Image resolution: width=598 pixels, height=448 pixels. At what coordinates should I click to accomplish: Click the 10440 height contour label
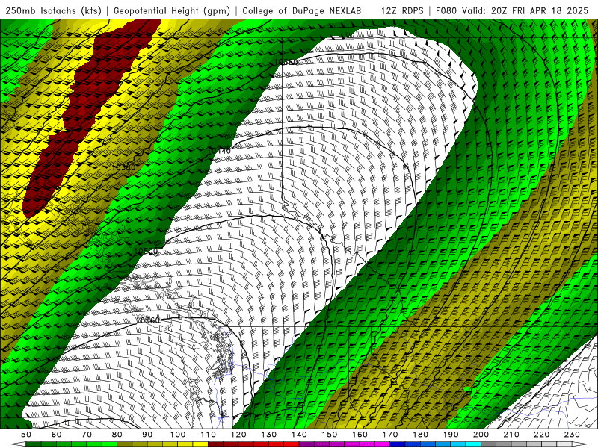pyautogui.click(x=219, y=151)
